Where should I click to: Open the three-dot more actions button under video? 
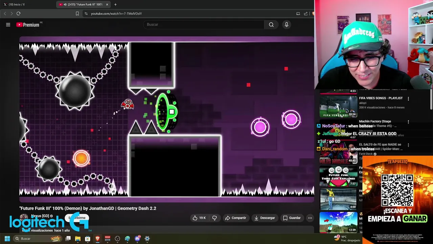click(310, 218)
